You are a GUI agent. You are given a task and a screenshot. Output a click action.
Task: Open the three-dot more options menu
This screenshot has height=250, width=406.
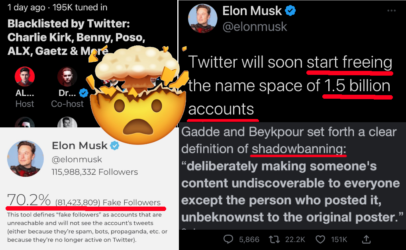click(391, 11)
